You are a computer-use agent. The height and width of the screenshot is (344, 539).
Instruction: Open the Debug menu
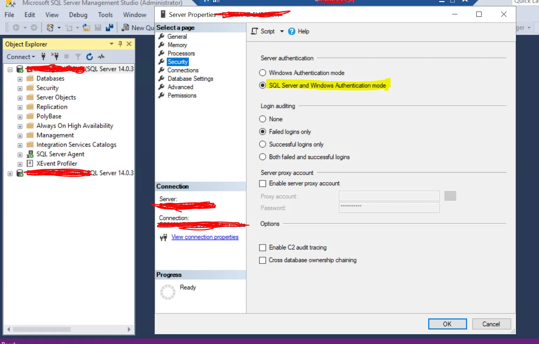pyautogui.click(x=78, y=15)
